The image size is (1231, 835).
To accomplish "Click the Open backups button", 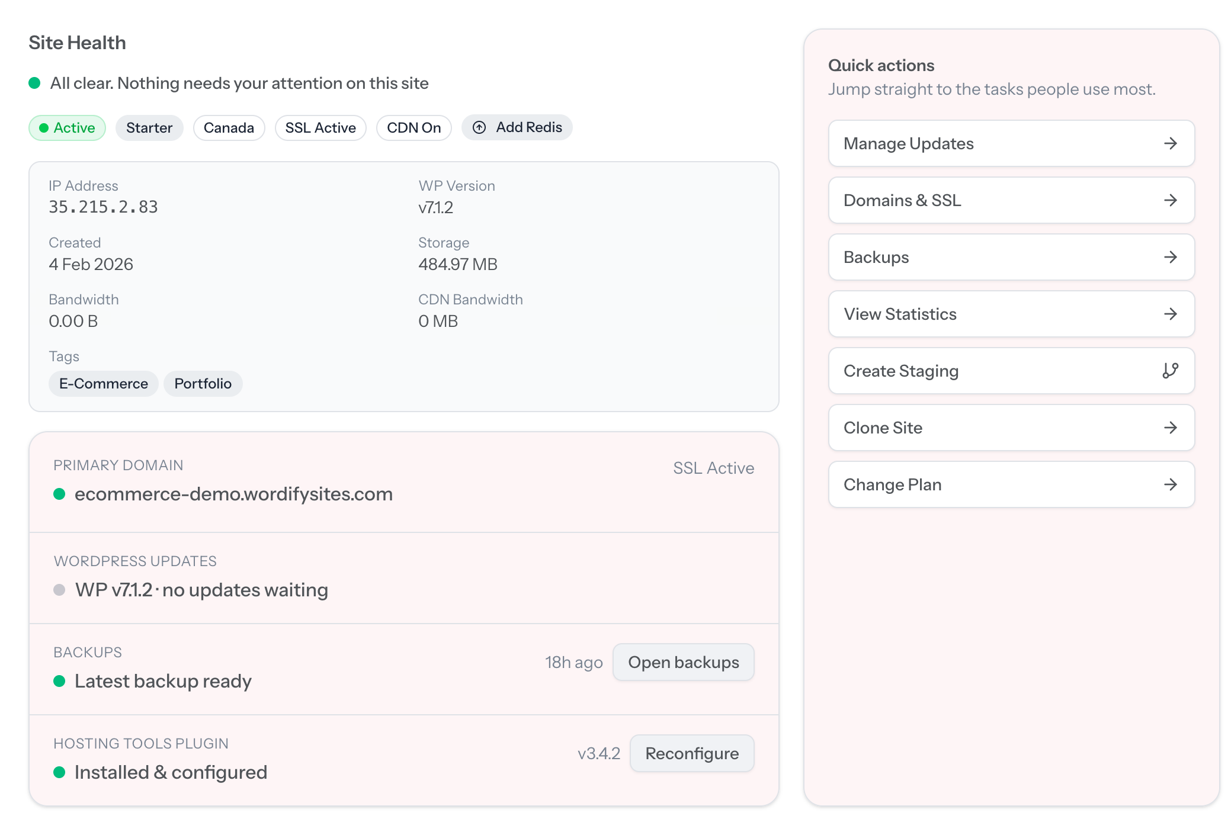I will [683, 662].
